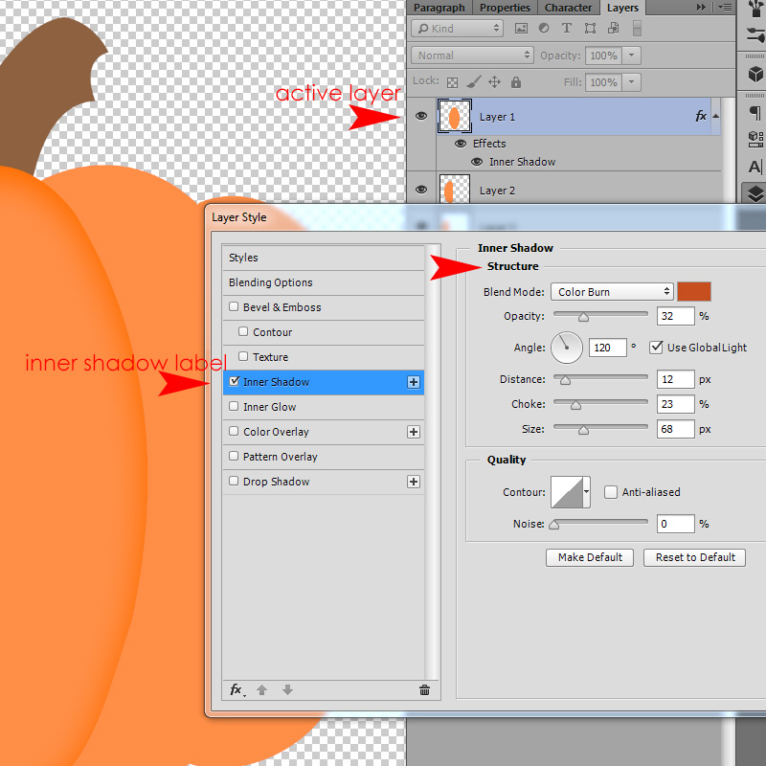Click the lock transparent pixels icon
The image size is (766, 766).
(x=452, y=82)
